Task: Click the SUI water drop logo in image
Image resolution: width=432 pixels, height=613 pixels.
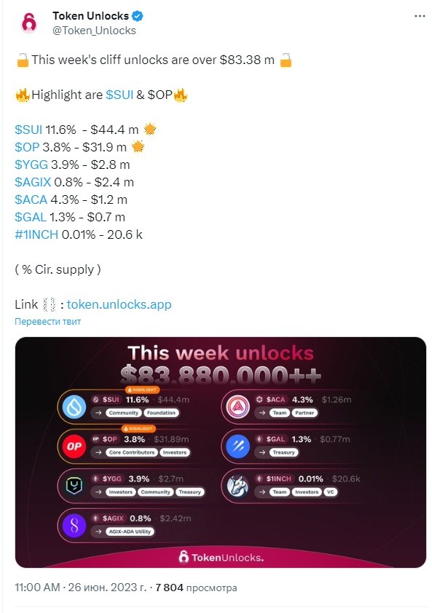Action: coord(74,406)
